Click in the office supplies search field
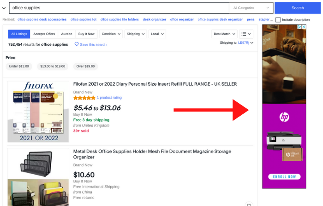Viewport: 323px width, 206px height. pos(119,8)
